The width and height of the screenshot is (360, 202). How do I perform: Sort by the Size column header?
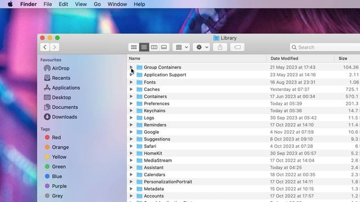pos(343,58)
